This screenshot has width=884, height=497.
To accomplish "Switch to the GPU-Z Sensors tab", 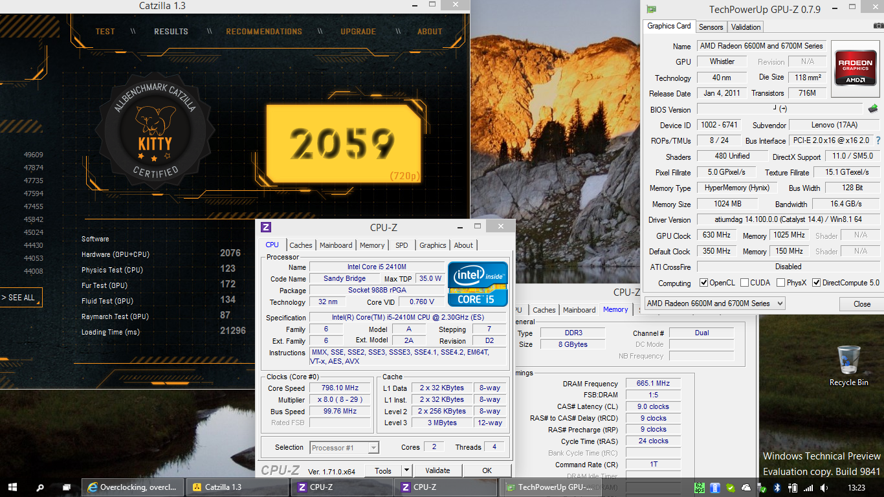I will tap(711, 27).
